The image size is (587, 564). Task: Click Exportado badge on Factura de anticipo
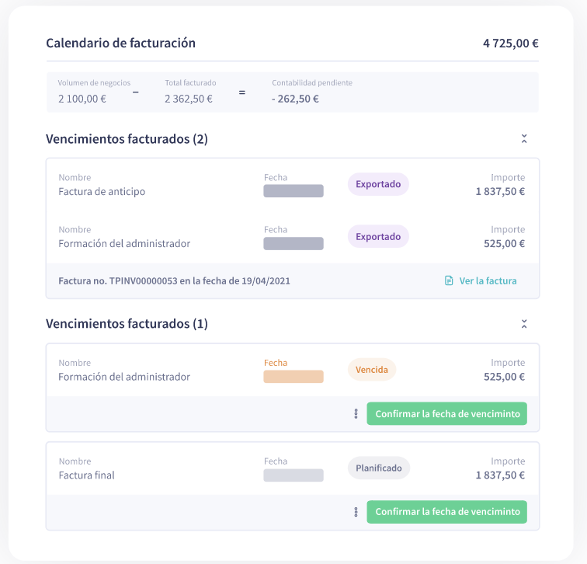pyautogui.click(x=378, y=184)
